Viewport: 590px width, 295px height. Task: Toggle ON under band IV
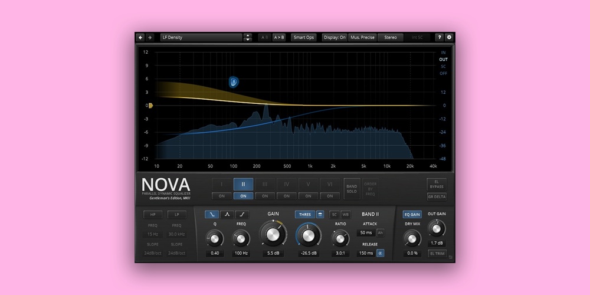(287, 196)
